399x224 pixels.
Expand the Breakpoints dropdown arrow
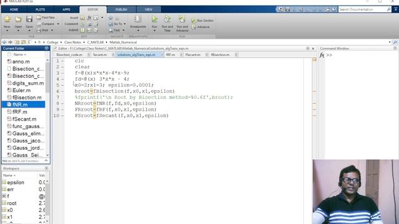click(138, 30)
